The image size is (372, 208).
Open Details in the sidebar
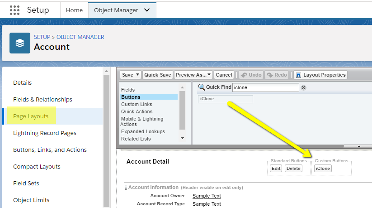click(22, 83)
